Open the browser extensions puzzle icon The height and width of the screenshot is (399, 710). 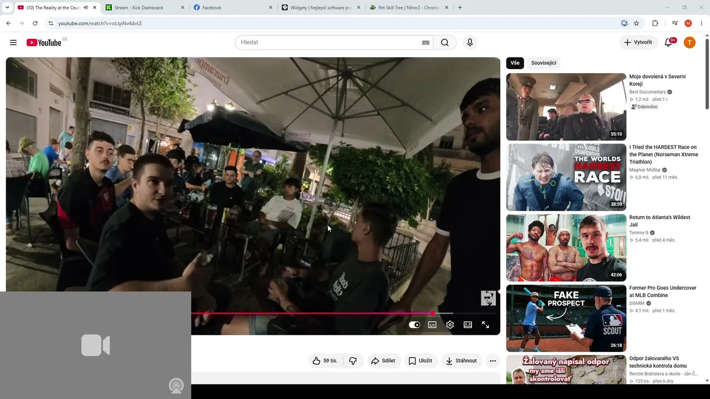pos(655,23)
